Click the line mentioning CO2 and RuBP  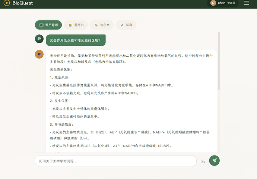pos(111,146)
